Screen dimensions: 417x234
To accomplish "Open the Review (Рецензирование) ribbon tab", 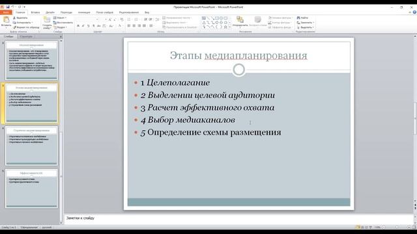I will click(x=129, y=12).
